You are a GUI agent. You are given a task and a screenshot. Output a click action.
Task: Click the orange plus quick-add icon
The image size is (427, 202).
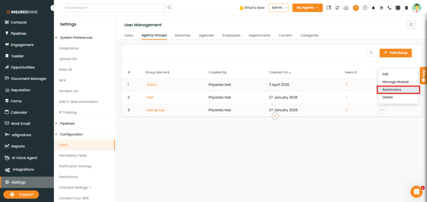coord(356,8)
